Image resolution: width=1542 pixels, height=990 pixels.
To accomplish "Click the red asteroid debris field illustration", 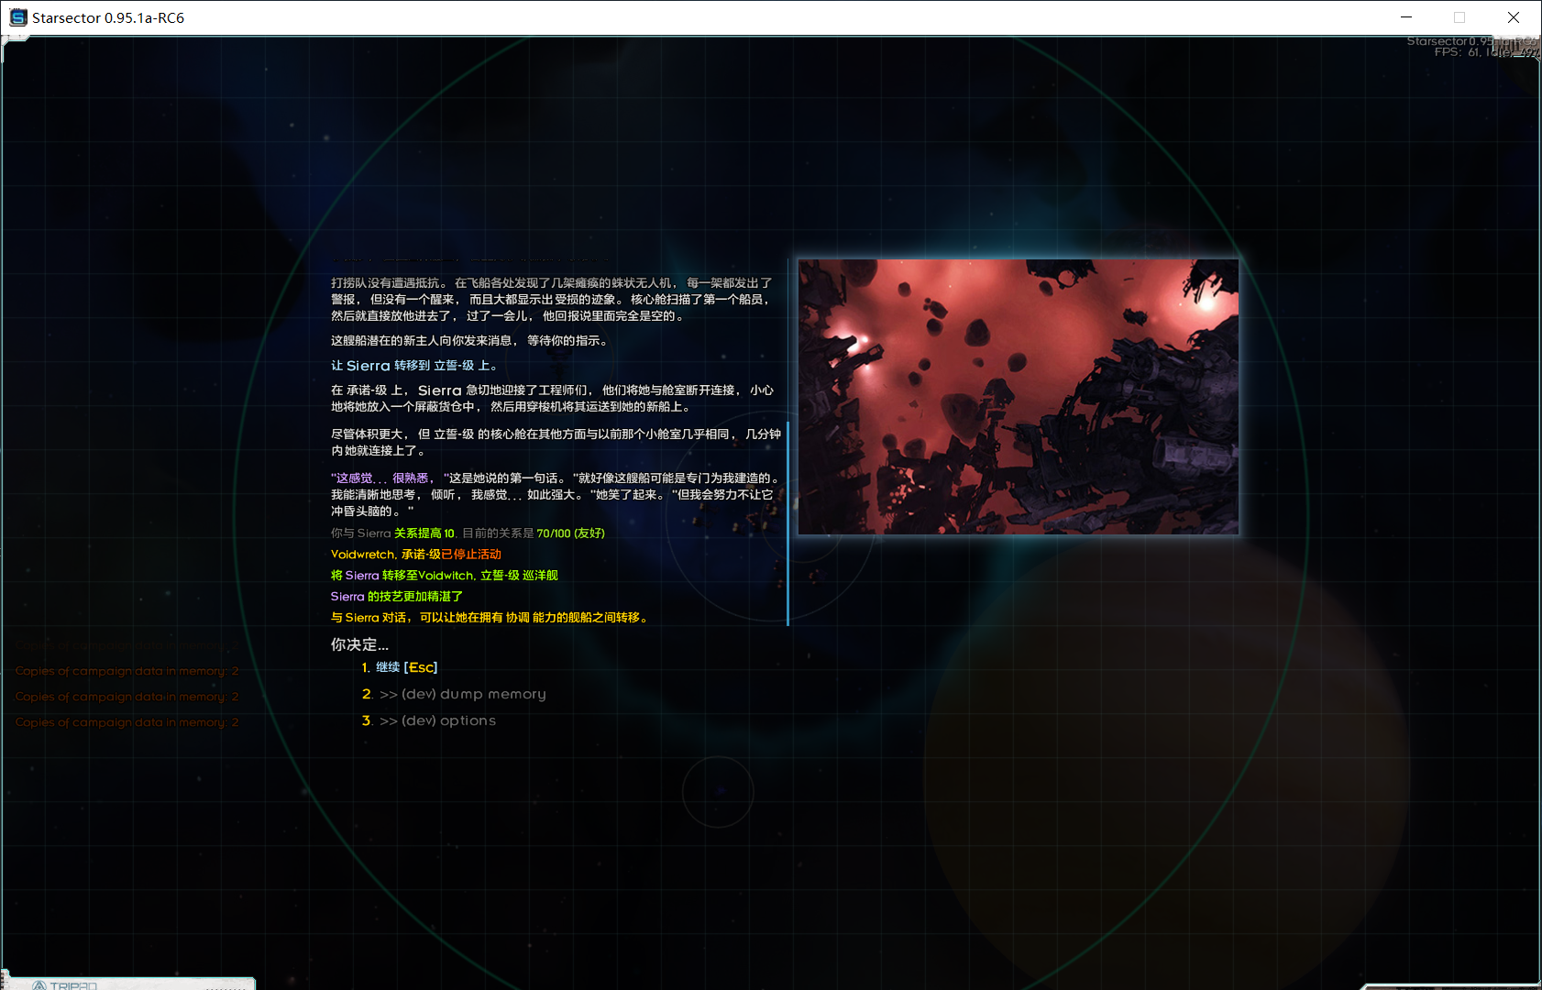I will pyautogui.click(x=1018, y=397).
